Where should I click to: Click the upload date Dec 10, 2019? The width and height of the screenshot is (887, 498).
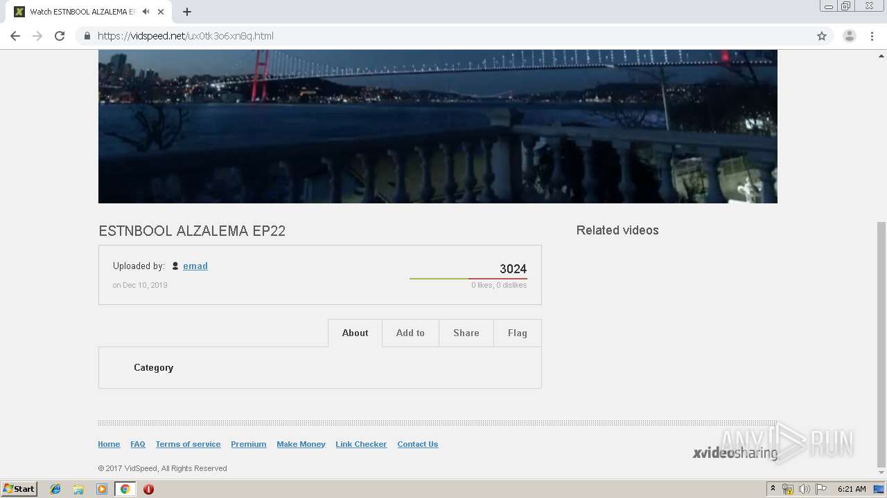click(140, 285)
